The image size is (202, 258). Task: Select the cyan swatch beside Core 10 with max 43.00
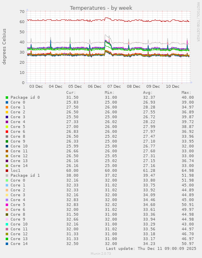tap(7, 224)
